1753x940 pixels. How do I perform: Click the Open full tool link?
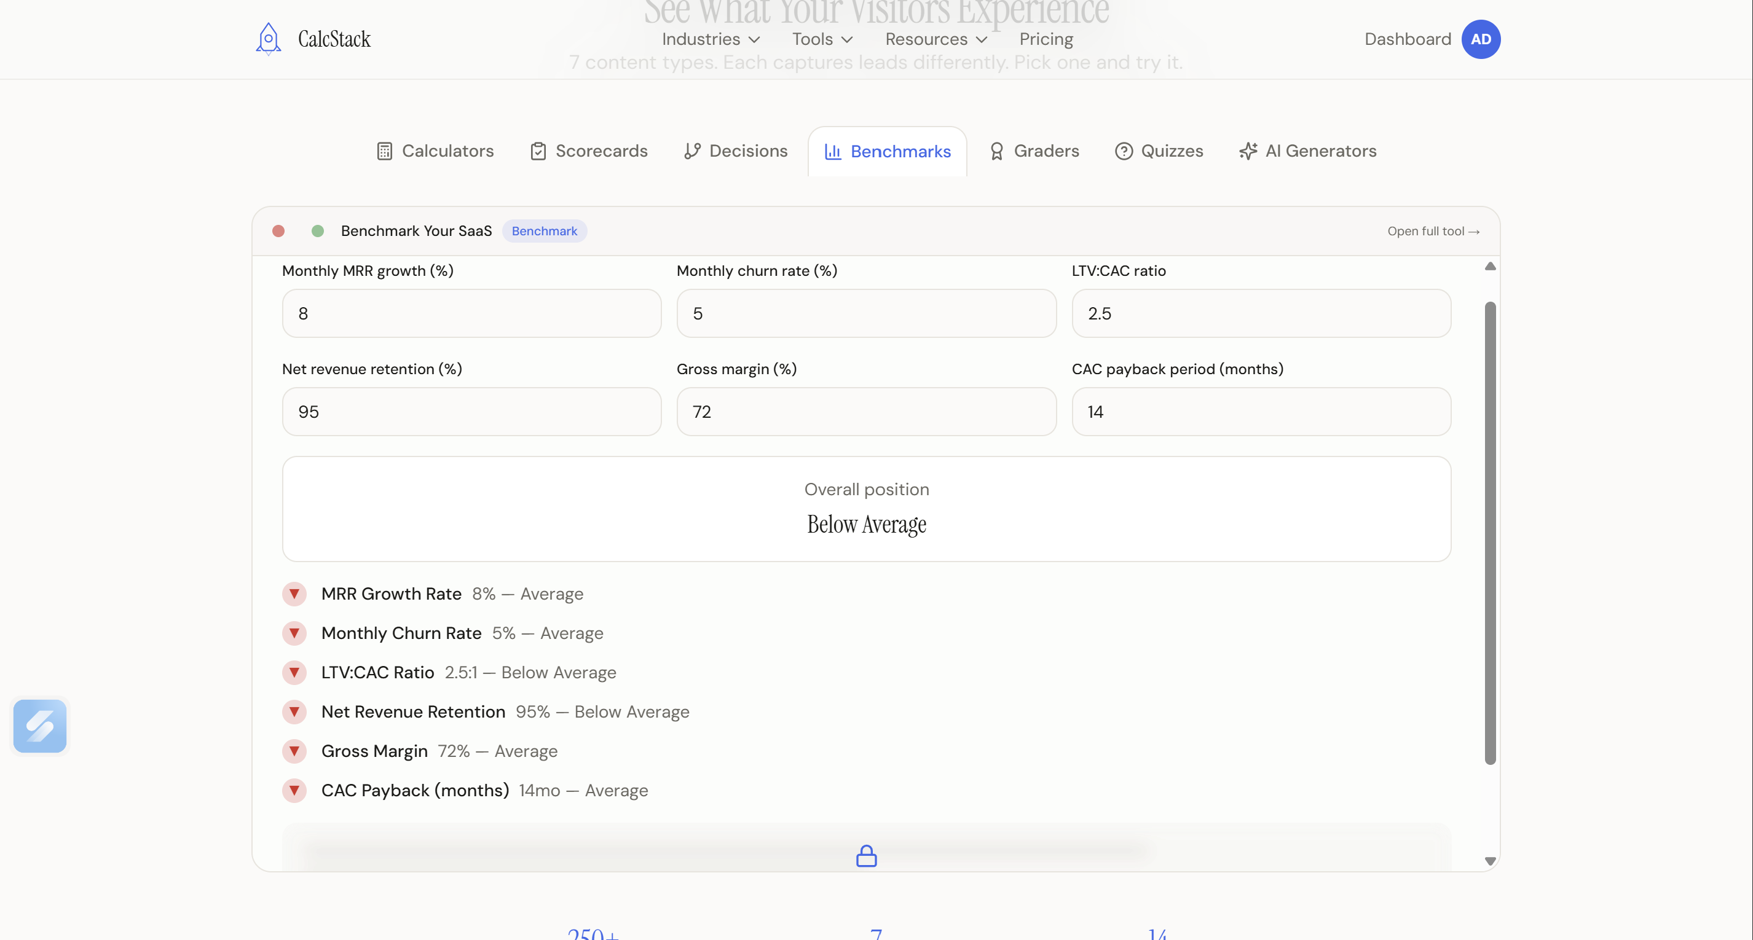tap(1433, 231)
